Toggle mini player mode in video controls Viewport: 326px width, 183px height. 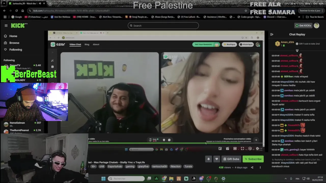[x=220, y=149]
